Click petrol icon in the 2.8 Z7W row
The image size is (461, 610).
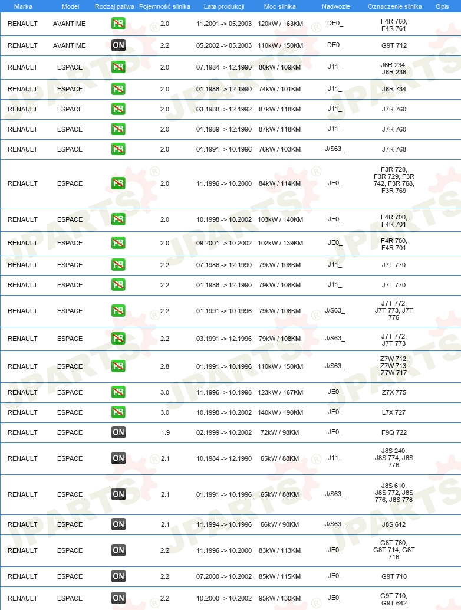(118, 366)
